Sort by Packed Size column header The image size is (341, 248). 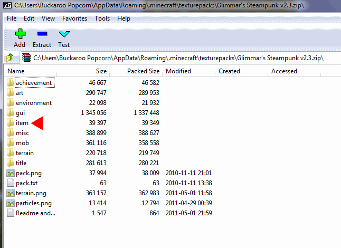coord(136,71)
